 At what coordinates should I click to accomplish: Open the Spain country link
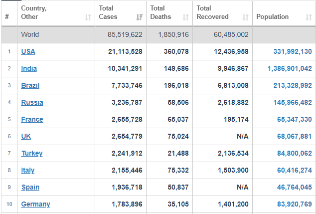click(30, 187)
